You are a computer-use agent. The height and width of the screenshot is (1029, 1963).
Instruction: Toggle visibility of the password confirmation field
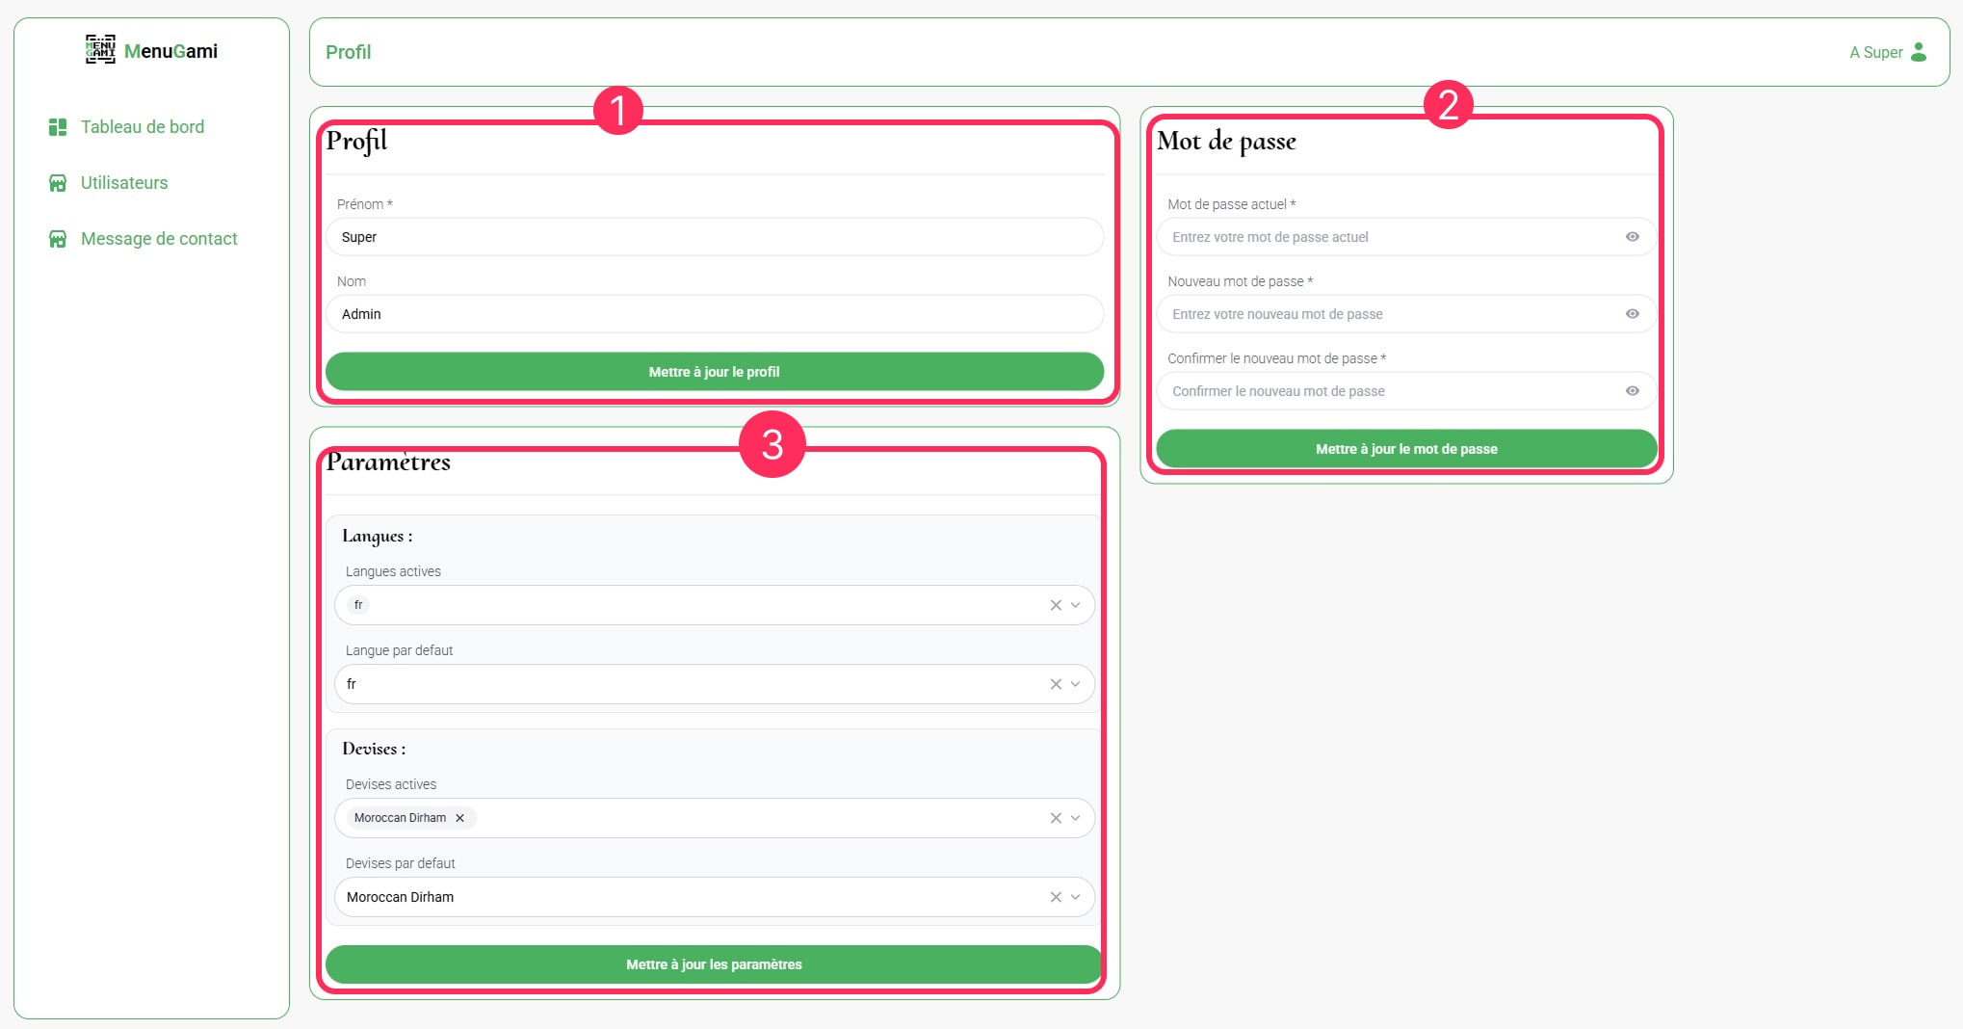[x=1632, y=390]
